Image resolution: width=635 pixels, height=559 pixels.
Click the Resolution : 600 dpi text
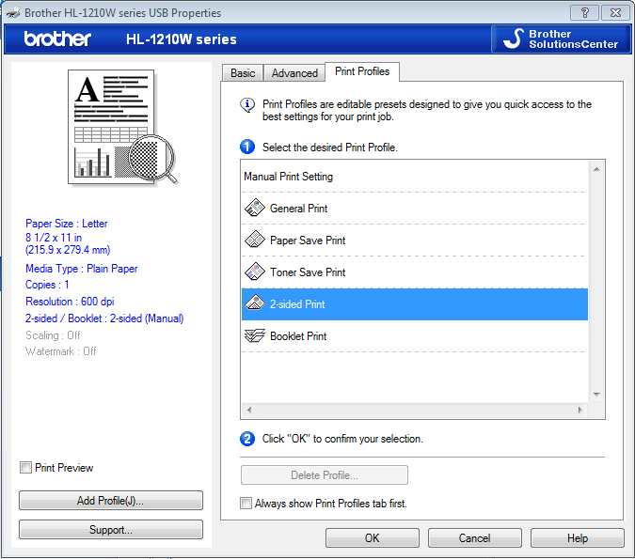point(70,302)
